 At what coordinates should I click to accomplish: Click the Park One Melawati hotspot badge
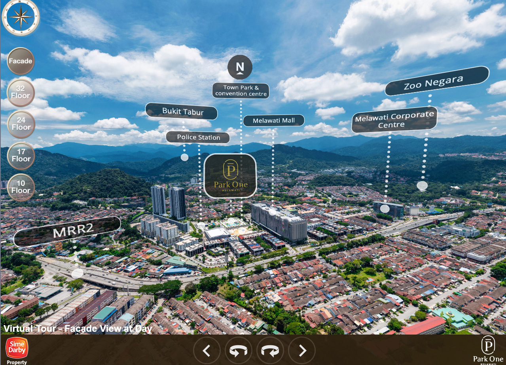click(x=230, y=176)
